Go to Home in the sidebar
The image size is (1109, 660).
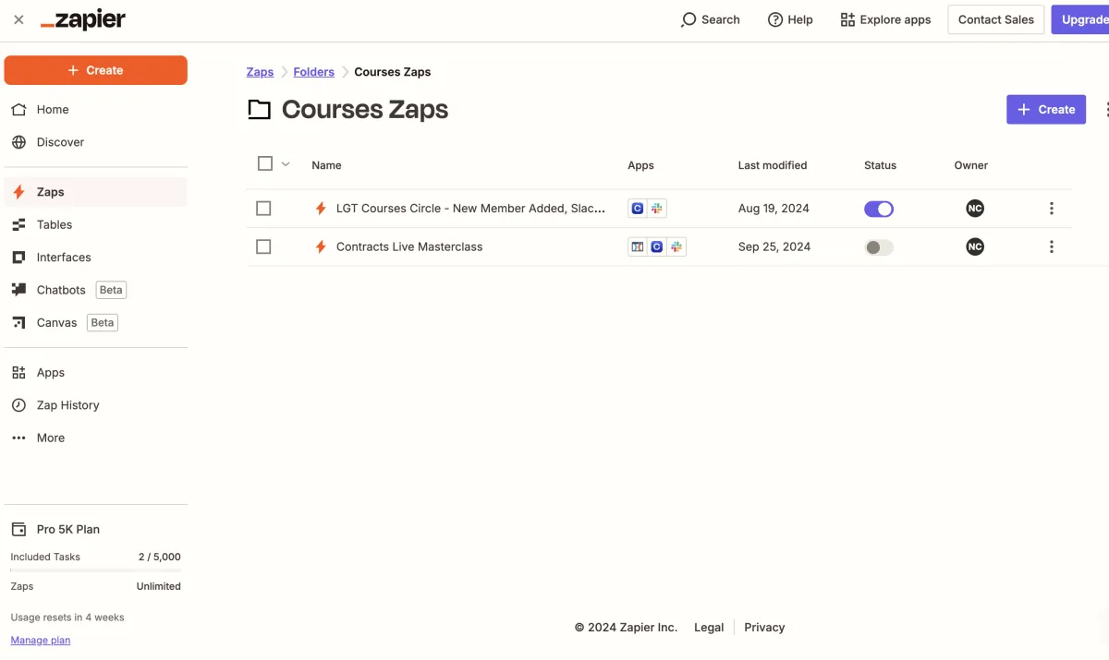point(96,109)
